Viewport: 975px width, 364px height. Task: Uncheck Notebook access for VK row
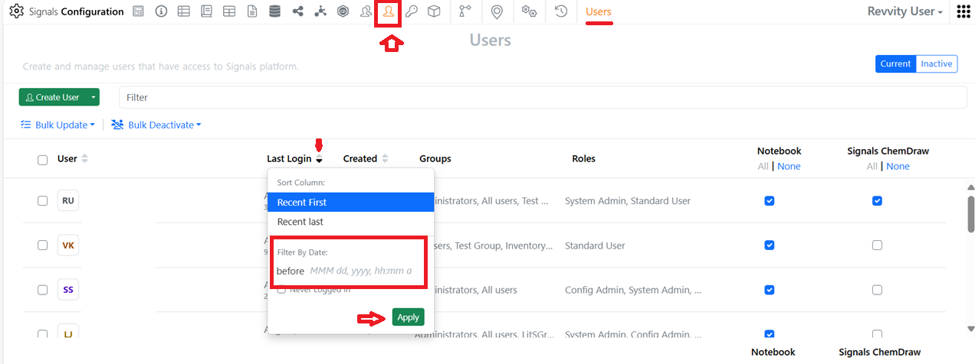770,245
